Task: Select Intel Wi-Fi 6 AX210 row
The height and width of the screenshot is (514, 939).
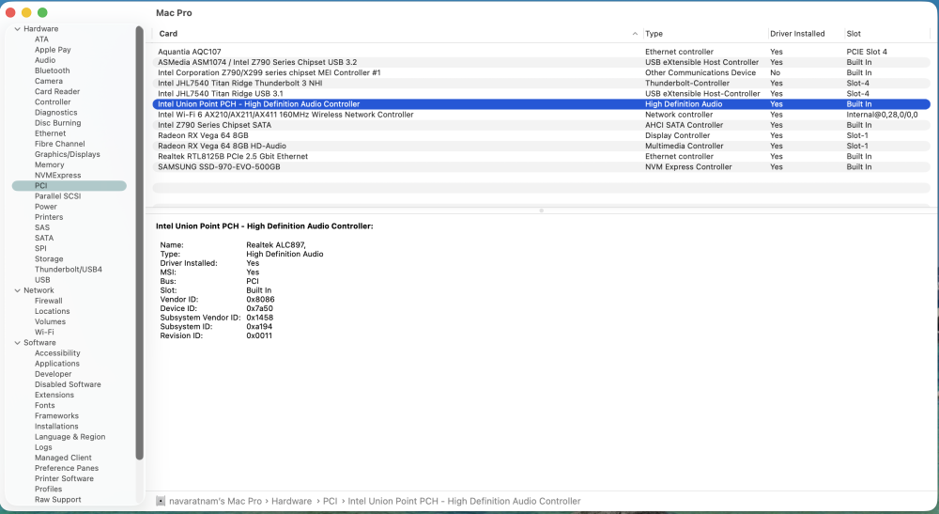Action: (x=542, y=115)
